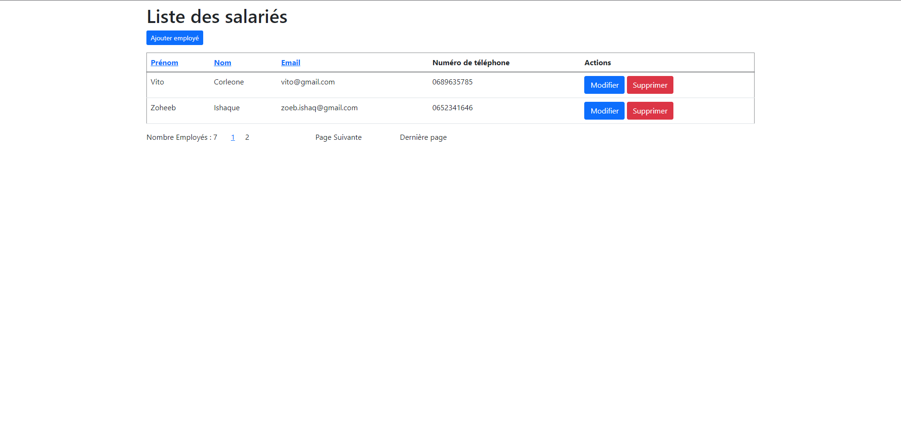Click the Ajouter employé button
The image size is (901, 440).
click(x=175, y=38)
